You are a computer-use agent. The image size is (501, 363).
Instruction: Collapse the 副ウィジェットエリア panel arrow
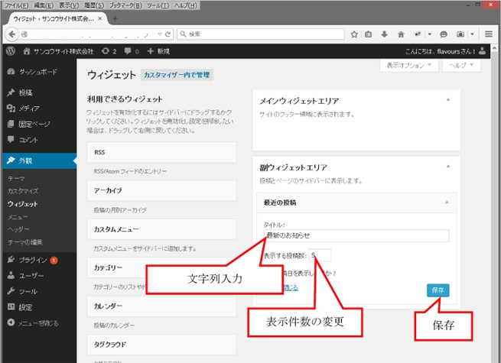tap(448, 167)
